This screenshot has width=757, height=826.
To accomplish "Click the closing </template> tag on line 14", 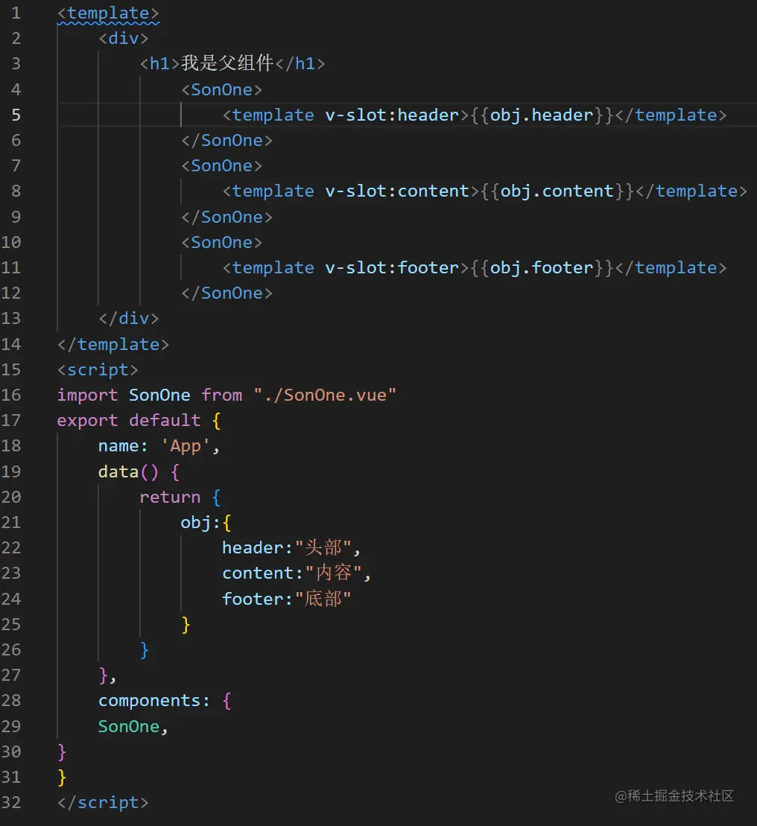I will (113, 344).
